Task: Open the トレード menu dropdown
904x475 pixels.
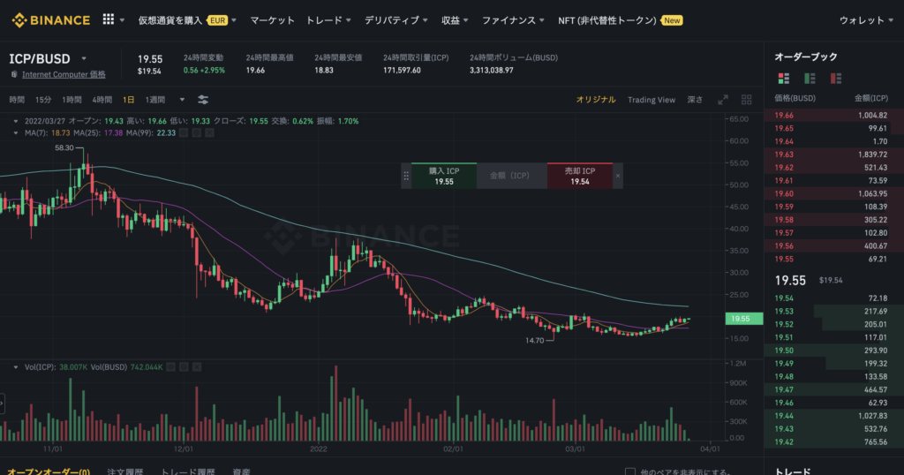Action: (x=328, y=20)
